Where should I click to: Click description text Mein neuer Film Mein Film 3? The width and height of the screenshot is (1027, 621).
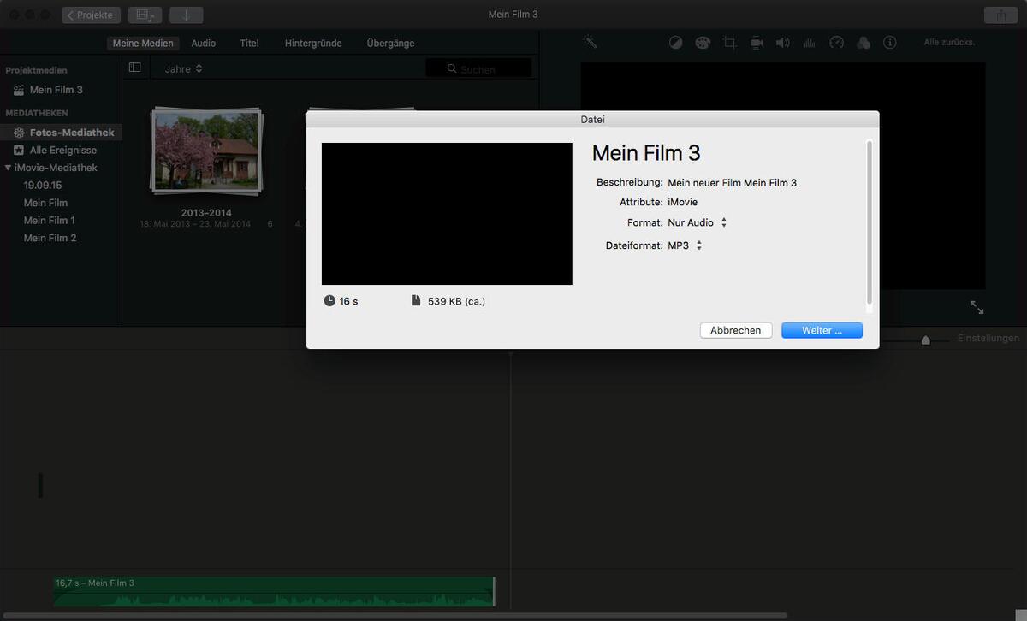tap(732, 183)
